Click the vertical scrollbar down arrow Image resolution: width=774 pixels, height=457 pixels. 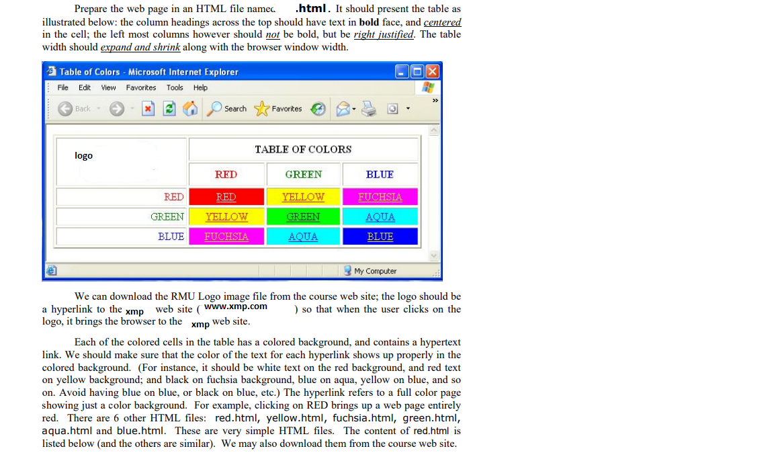[435, 255]
